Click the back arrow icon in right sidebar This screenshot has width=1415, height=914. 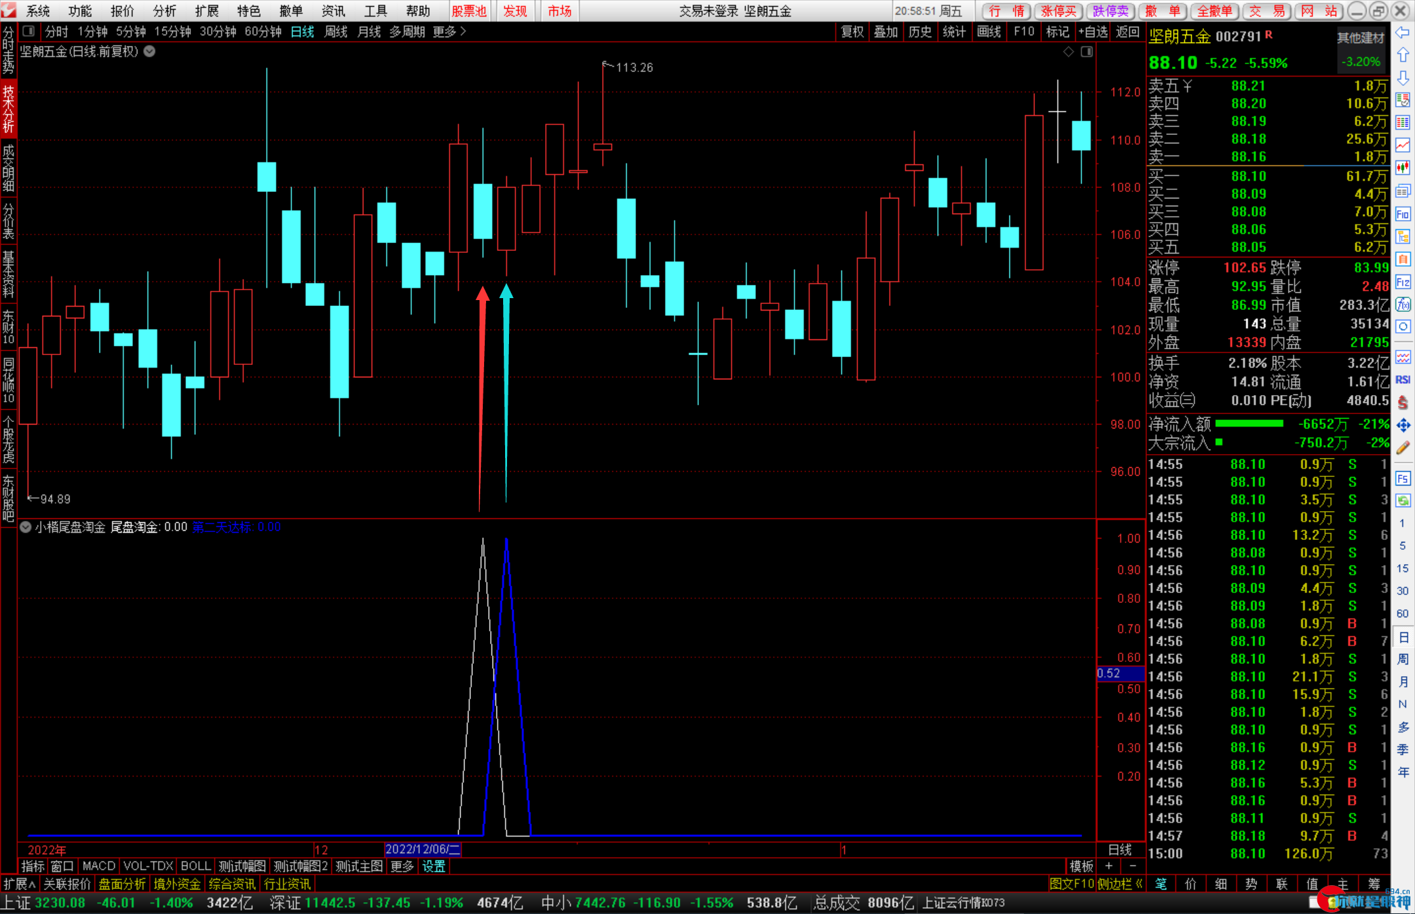click(1403, 33)
